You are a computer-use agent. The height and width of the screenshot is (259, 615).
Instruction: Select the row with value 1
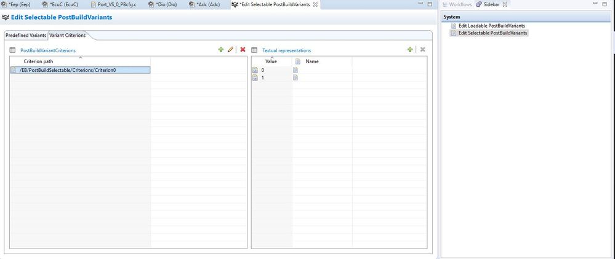coord(339,78)
